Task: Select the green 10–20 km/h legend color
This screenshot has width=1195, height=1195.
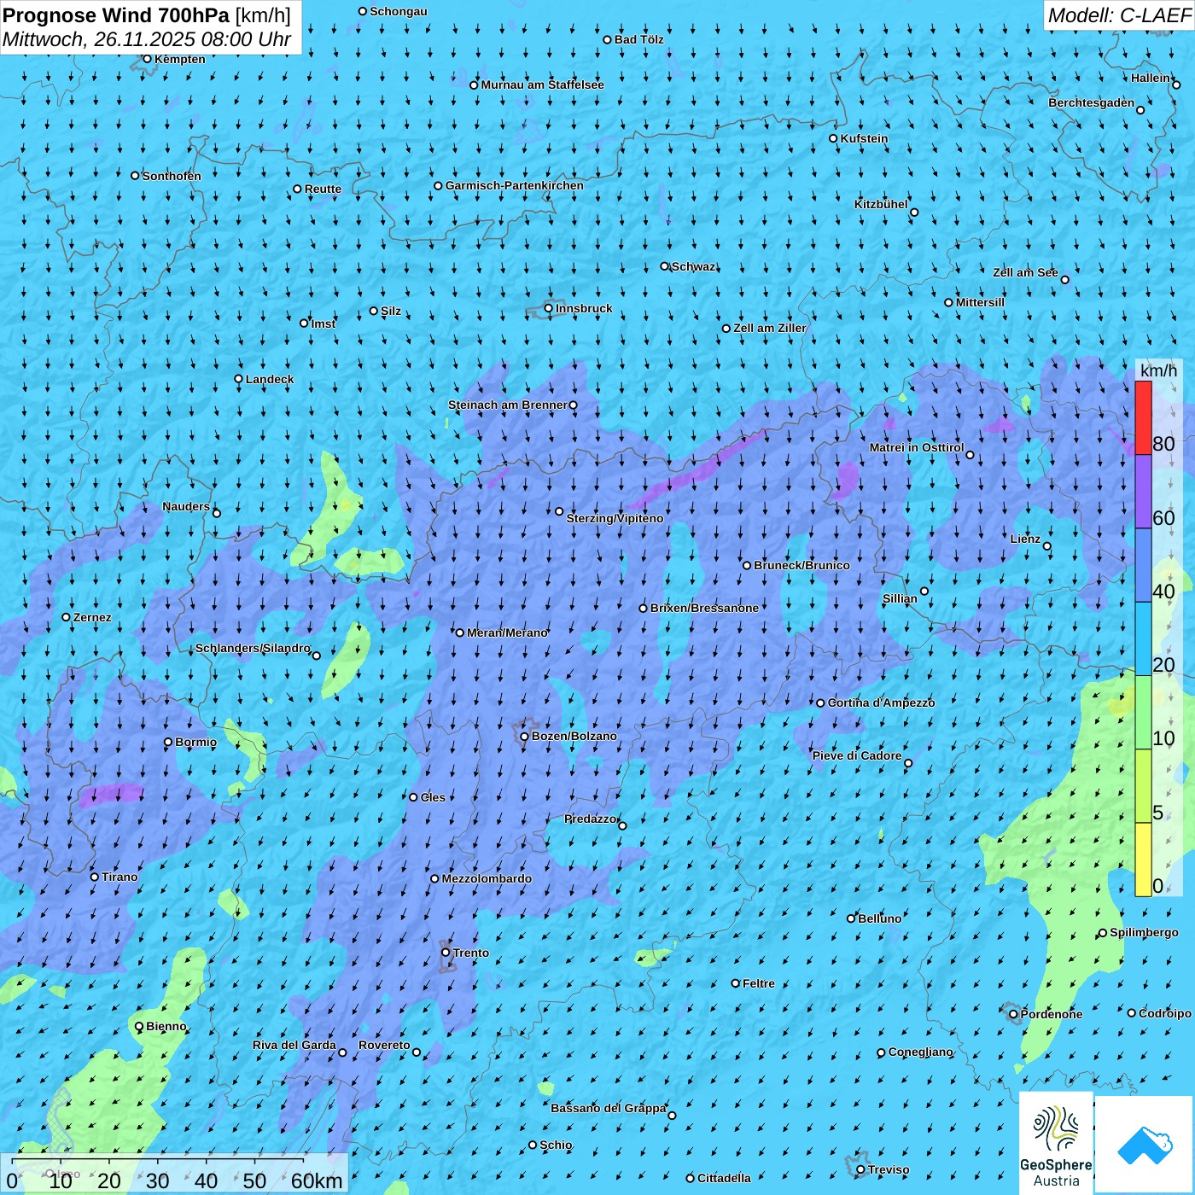Action: pos(1143,713)
